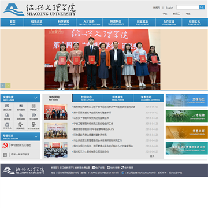Open the TALENTS CULTIVATION menu item
208x208 pixels.
pos(90,23)
